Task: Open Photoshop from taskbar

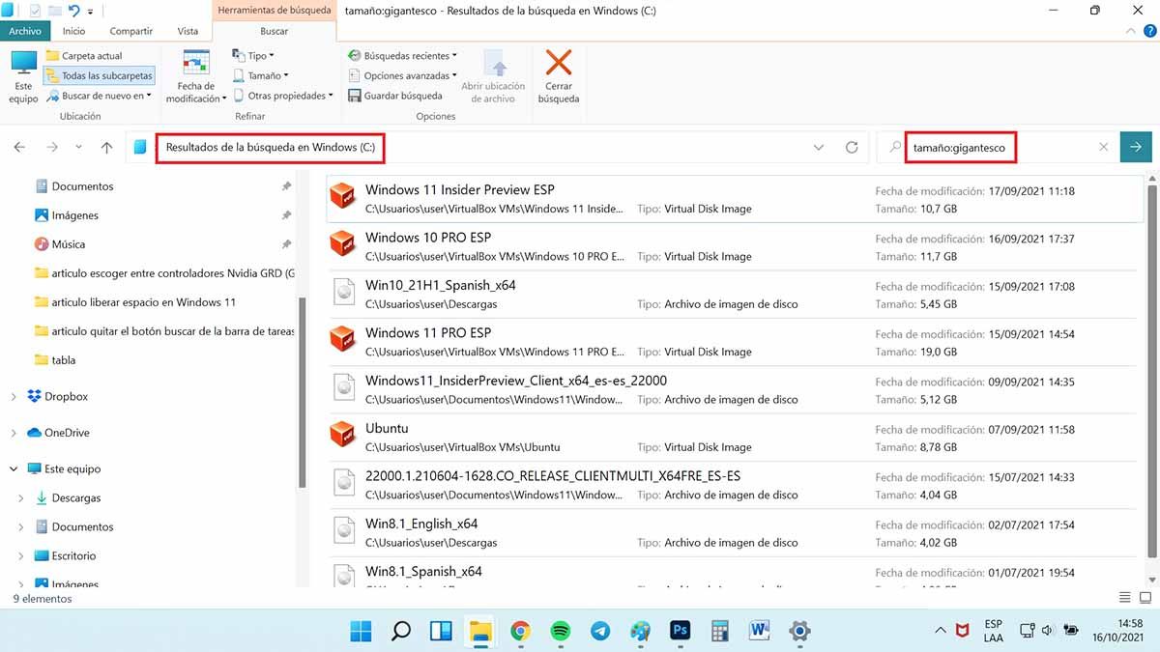Action: pyautogui.click(x=680, y=631)
